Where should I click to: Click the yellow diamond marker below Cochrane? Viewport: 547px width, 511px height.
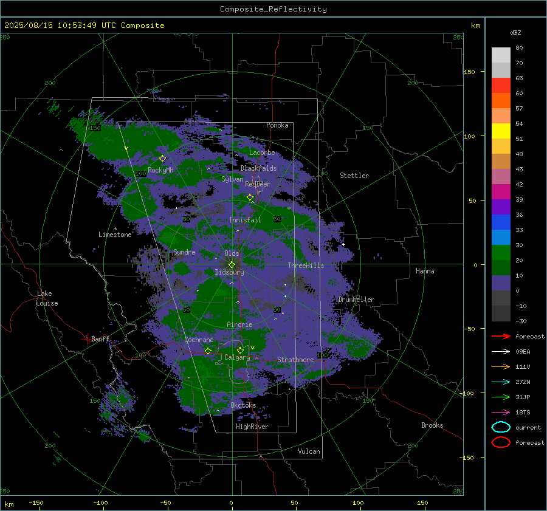(x=208, y=351)
